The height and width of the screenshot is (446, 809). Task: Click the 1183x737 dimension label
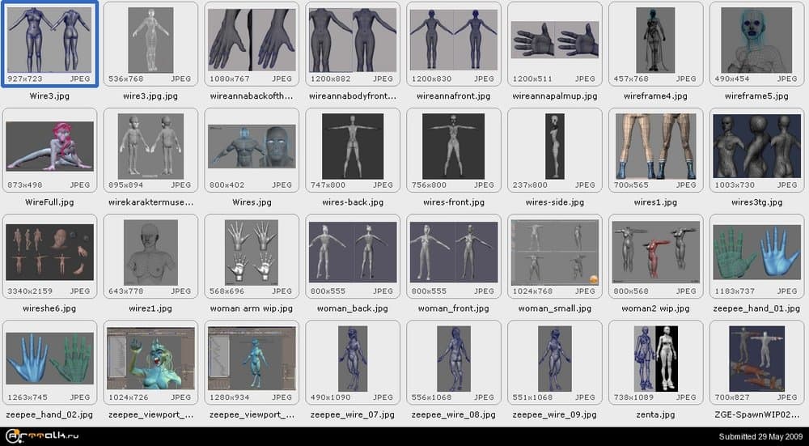[735, 291]
